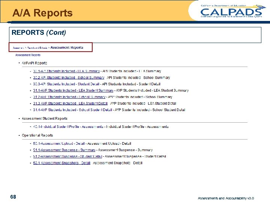
Task: Open the 40.1-Individual Student Profile Assessments link
Action: coord(68,127)
